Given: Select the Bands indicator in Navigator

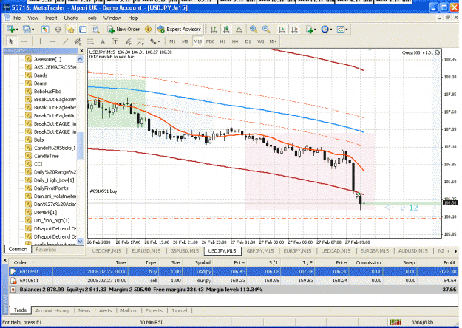Looking at the screenshot, I should pyautogui.click(x=41, y=75).
